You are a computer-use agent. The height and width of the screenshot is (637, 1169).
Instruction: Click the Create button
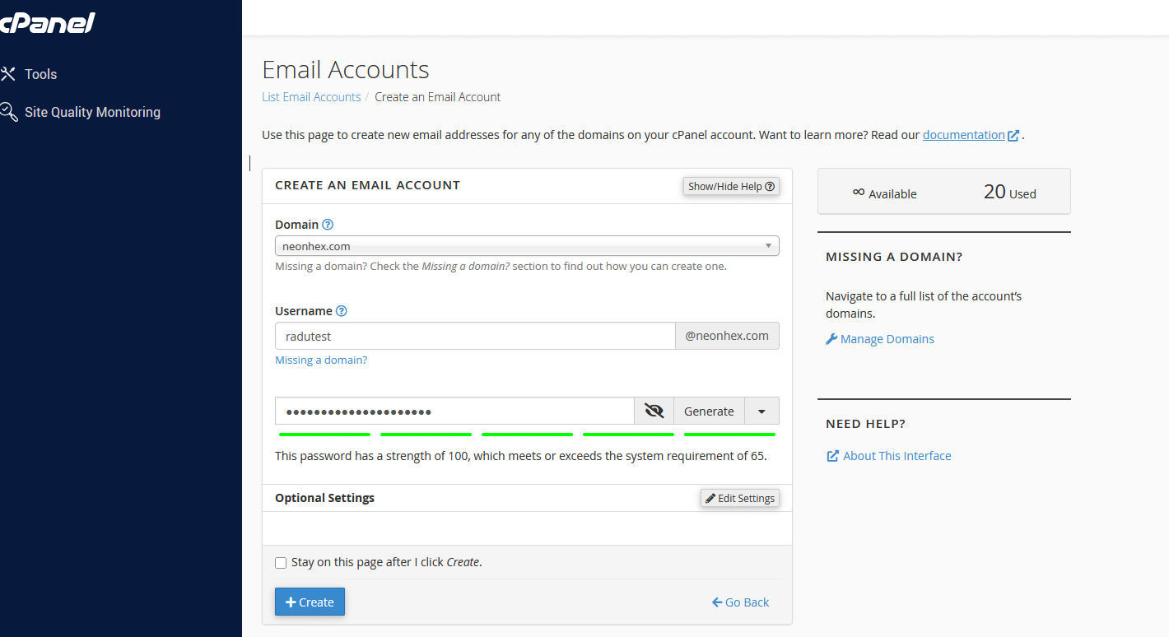tap(310, 602)
